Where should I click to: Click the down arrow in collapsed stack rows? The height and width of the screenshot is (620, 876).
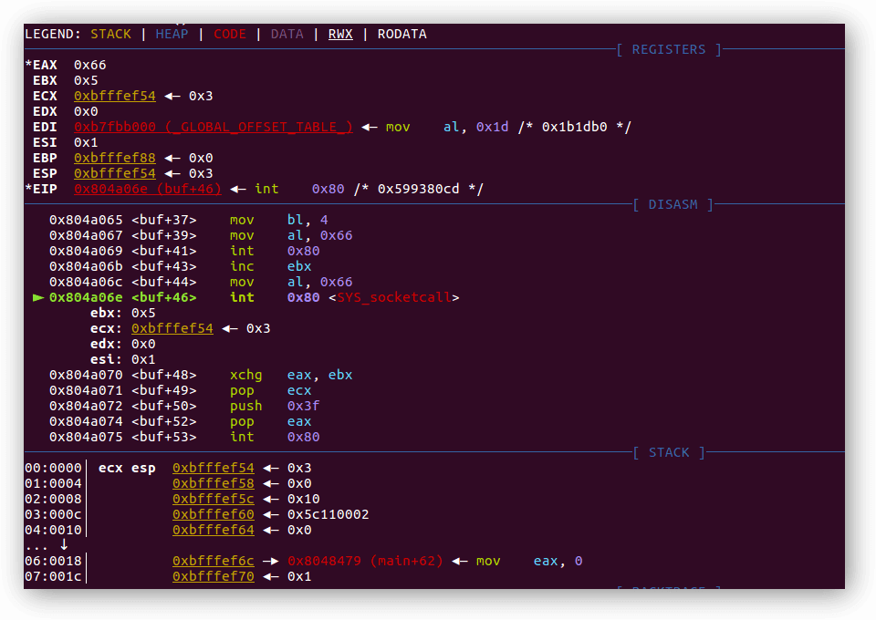click(x=64, y=544)
